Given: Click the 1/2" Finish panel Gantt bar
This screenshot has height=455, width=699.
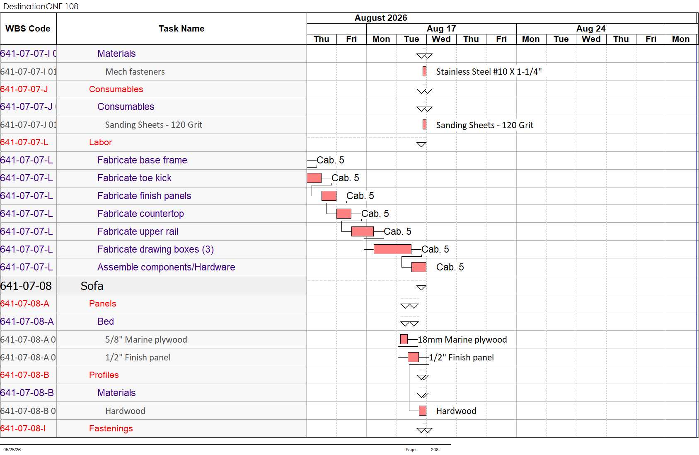Looking at the screenshot, I should coord(413,357).
